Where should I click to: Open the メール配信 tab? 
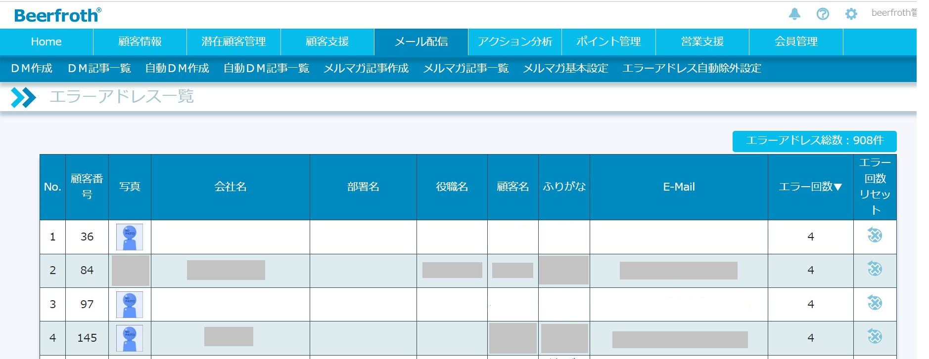click(x=421, y=42)
